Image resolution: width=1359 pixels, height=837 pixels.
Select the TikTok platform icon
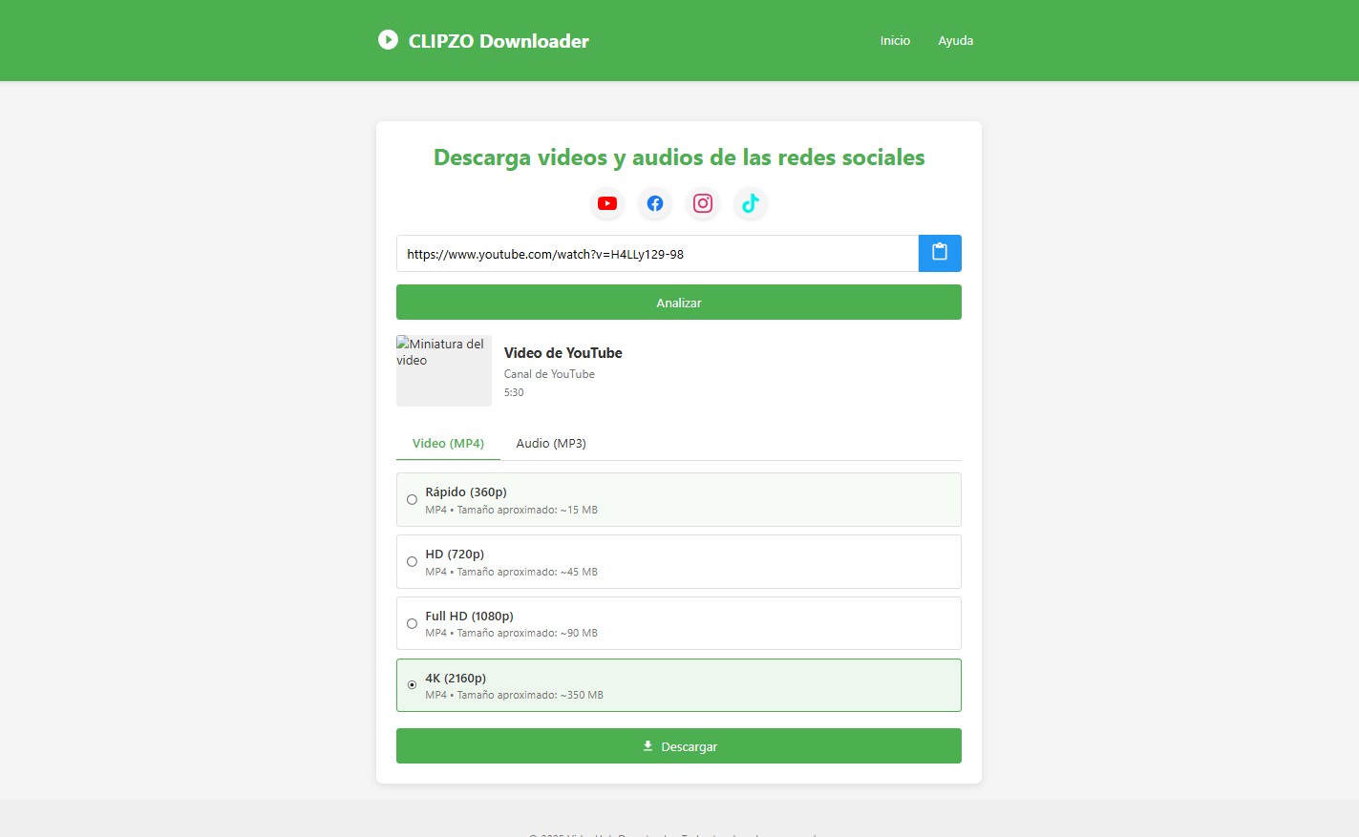tap(750, 203)
